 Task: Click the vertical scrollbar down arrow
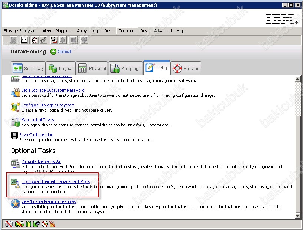point(298,216)
